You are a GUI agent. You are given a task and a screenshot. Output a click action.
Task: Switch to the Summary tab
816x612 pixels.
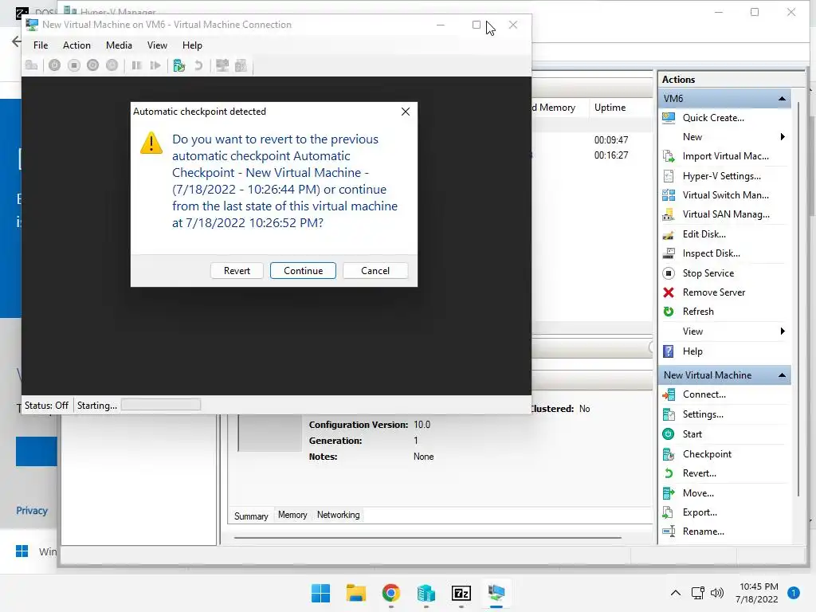[251, 516]
